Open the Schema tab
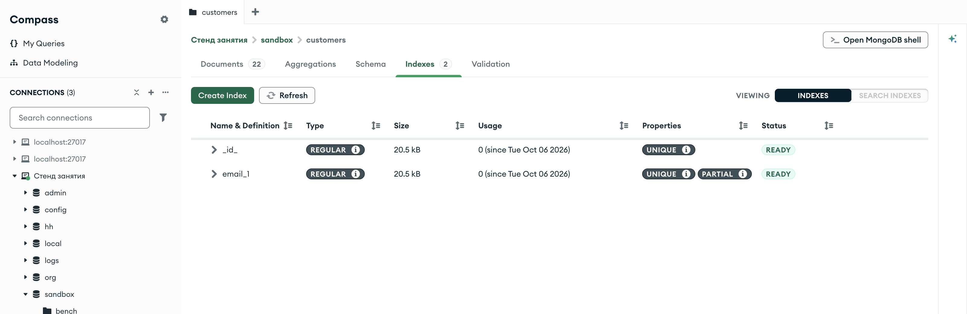967x314 pixels. pos(370,64)
